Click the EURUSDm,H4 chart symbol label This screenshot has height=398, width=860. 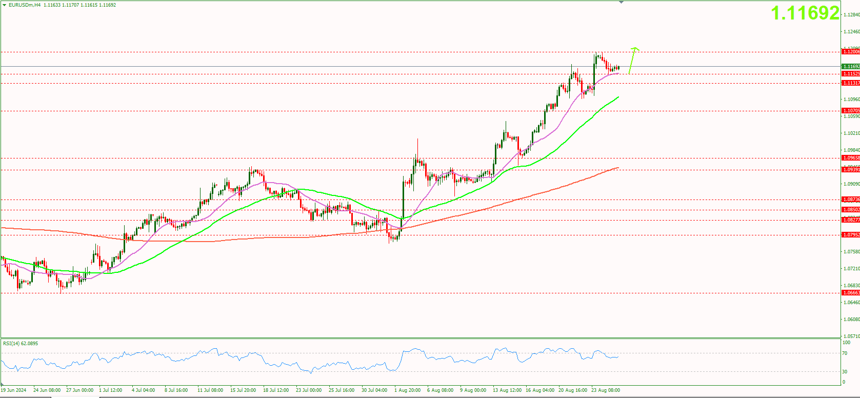(25, 5)
